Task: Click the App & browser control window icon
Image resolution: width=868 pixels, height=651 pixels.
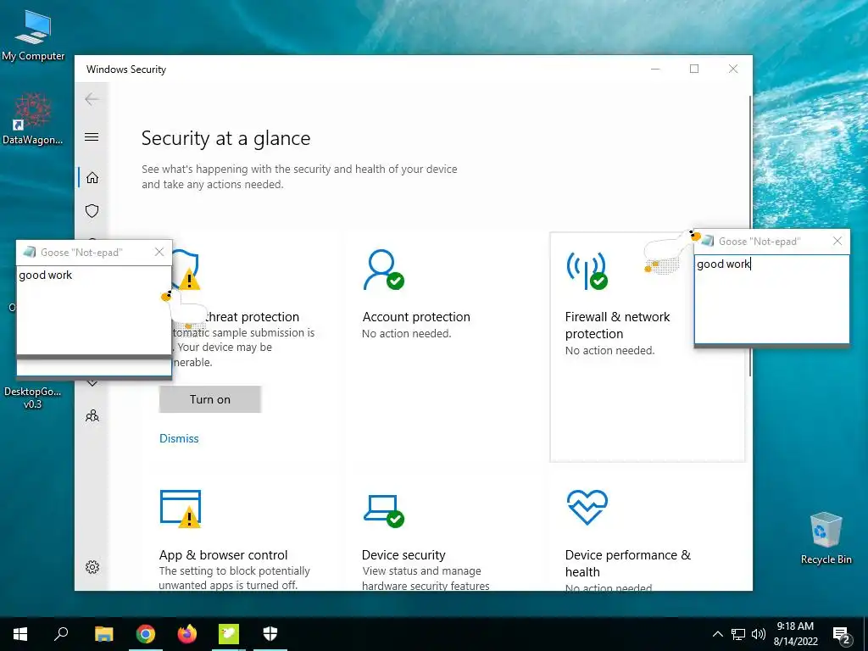Action: pos(181,509)
